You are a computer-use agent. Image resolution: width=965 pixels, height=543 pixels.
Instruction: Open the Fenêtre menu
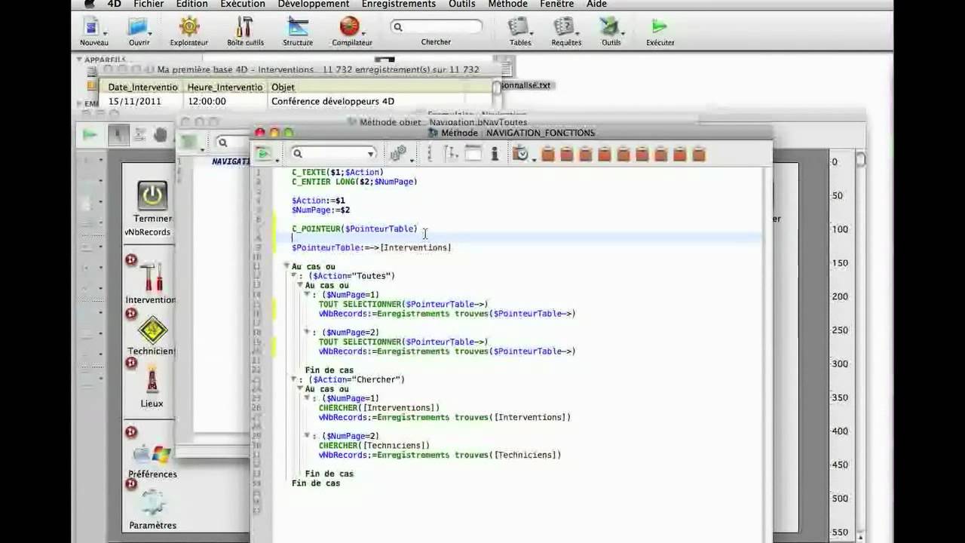coord(557,4)
